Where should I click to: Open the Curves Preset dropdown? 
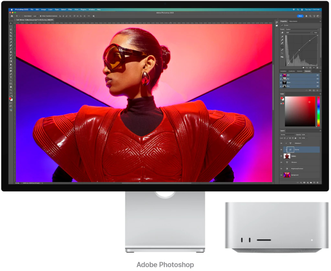[x=302, y=29]
